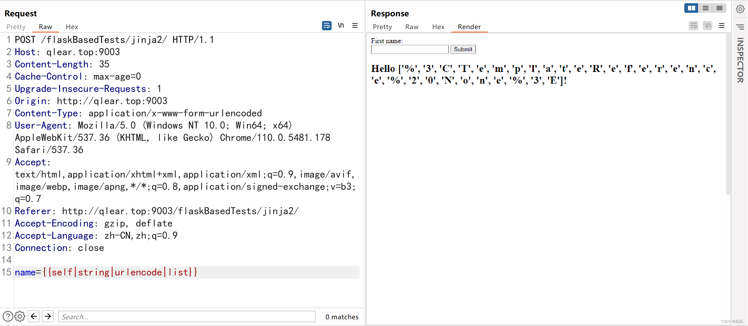
Task: Open search help question mark icon
Action: pyautogui.click(x=8, y=316)
